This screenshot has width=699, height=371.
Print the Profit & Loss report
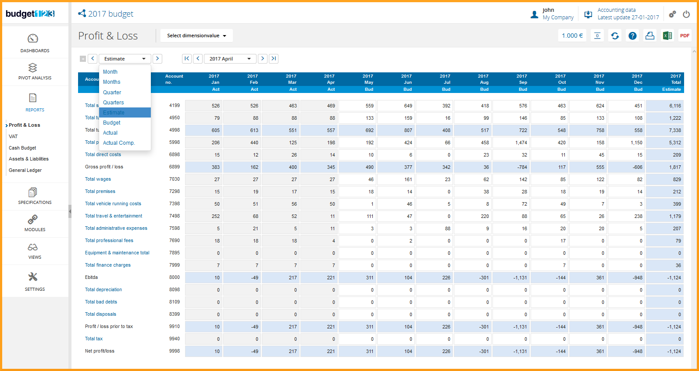click(650, 36)
